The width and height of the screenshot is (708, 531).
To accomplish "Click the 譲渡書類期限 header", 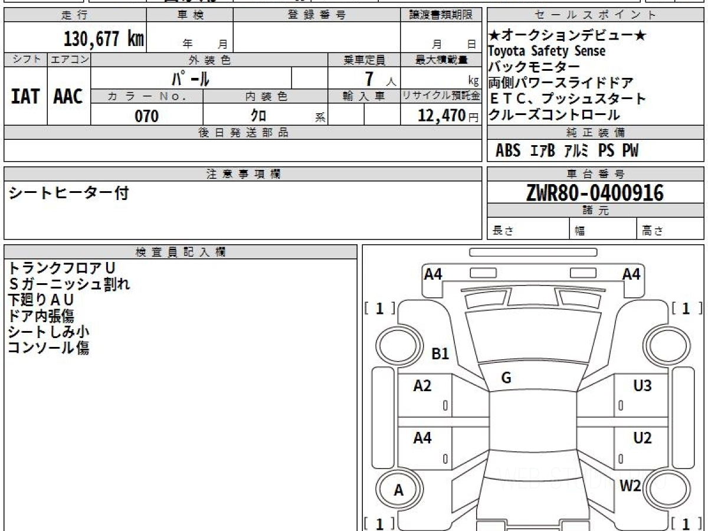I will tap(441, 15).
